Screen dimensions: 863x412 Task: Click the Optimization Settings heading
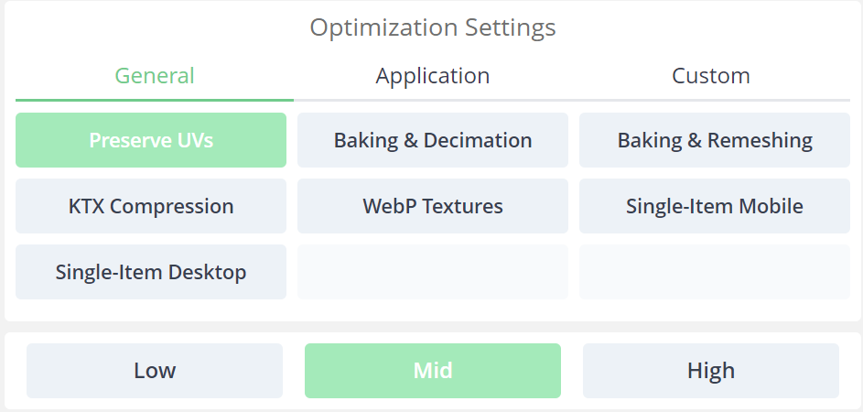(433, 27)
